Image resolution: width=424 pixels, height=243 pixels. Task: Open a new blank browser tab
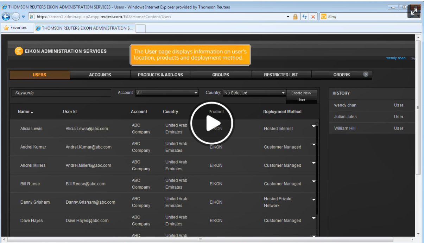pyautogui.click(x=140, y=28)
